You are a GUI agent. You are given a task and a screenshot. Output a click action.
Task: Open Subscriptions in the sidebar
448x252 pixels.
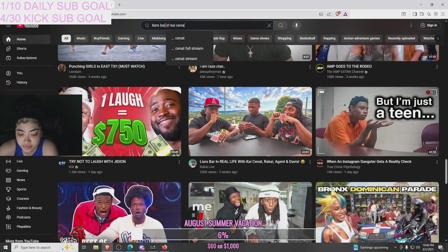pyautogui.click(x=27, y=58)
